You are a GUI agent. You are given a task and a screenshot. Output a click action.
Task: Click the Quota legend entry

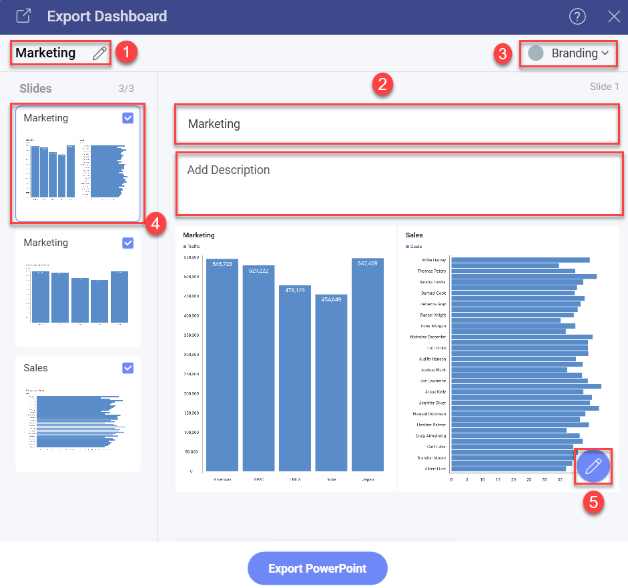(x=414, y=247)
